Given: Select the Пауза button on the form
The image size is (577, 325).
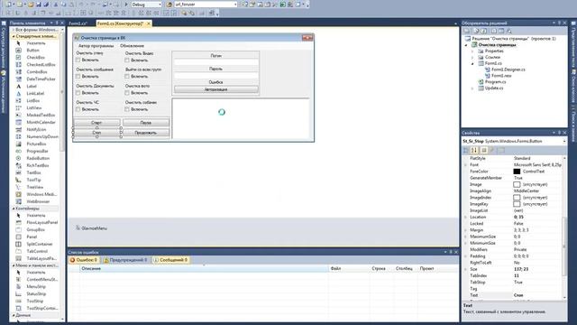Looking at the screenshot, I should (x=146, y=123).
